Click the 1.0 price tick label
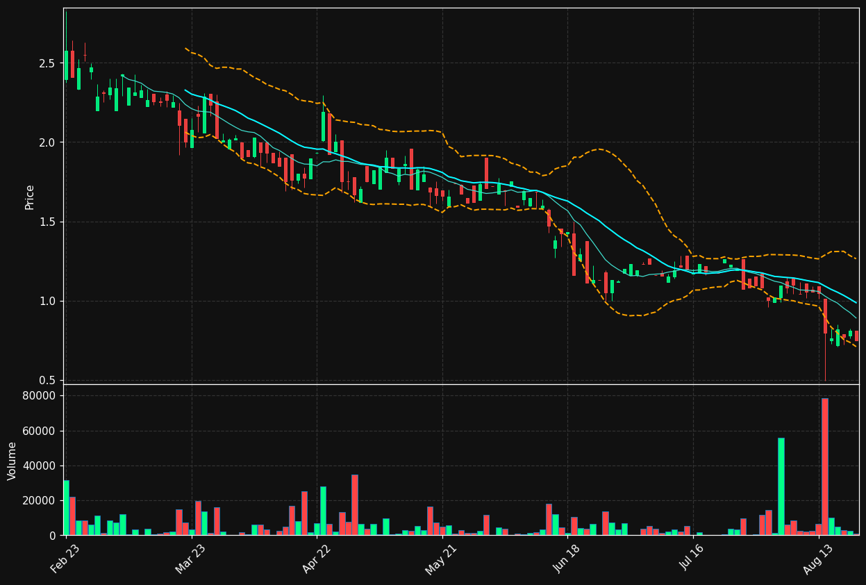866x585 pixels. [49, 301]
